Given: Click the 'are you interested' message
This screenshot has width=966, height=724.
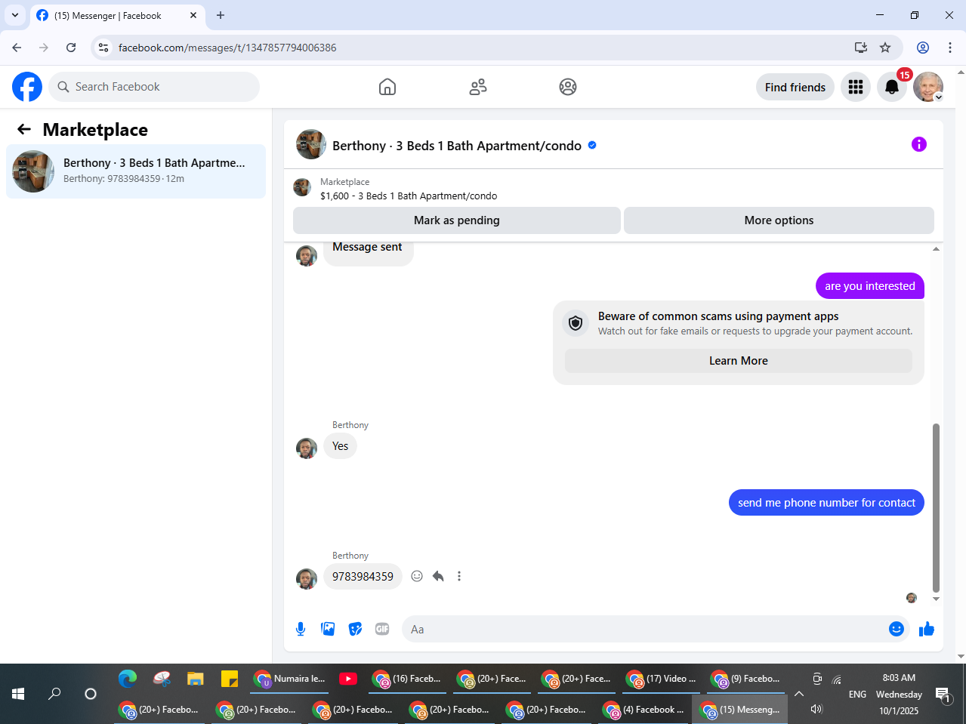Looking at the screenshot, I should click(870, 286).
